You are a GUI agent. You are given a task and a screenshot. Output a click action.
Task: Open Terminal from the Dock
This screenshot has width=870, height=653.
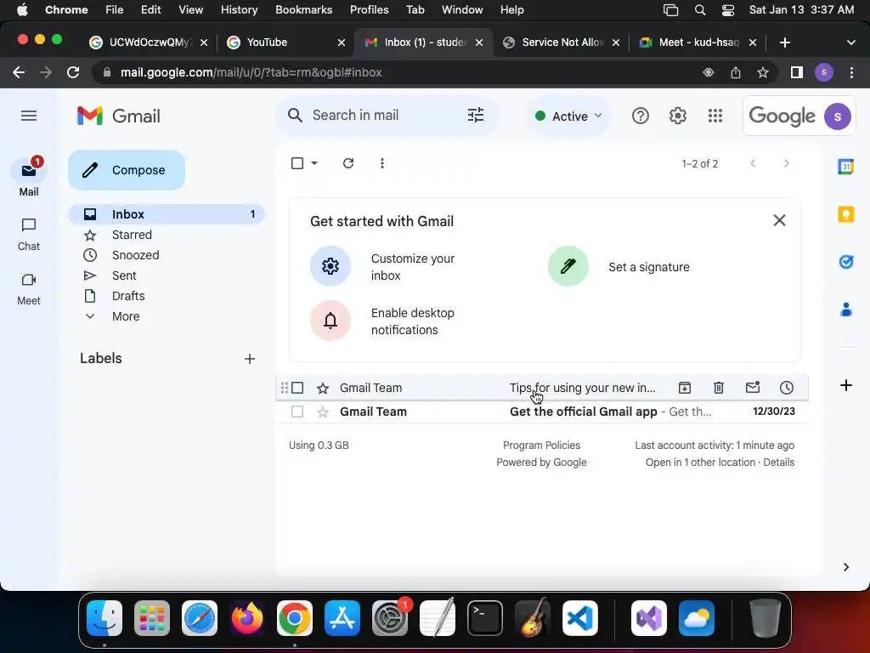(x=484, y=618)
